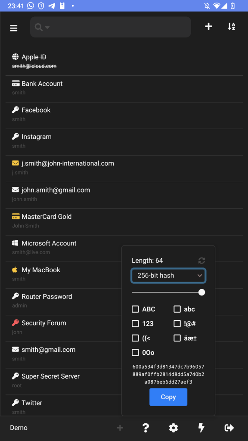Enable the 123 digits checkbox

(x=135, y=323)
